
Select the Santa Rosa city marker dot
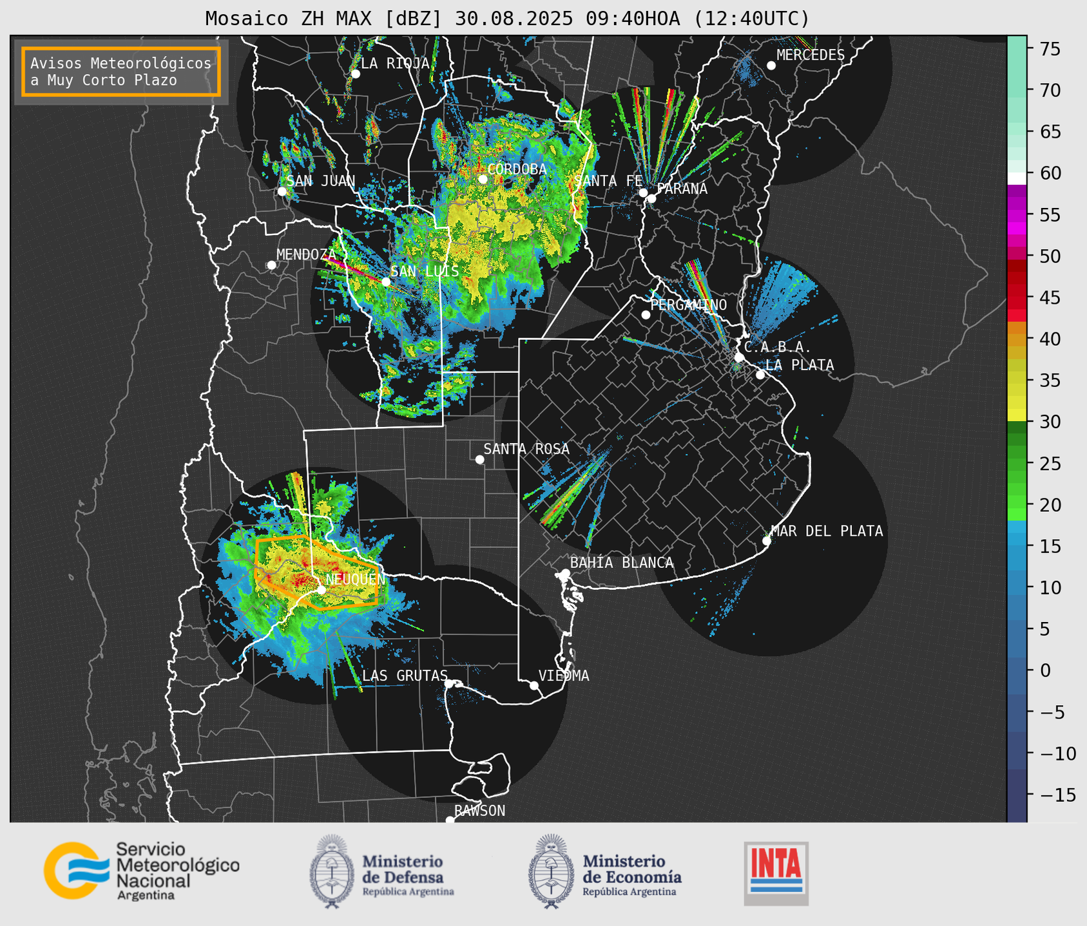[479, 459]
